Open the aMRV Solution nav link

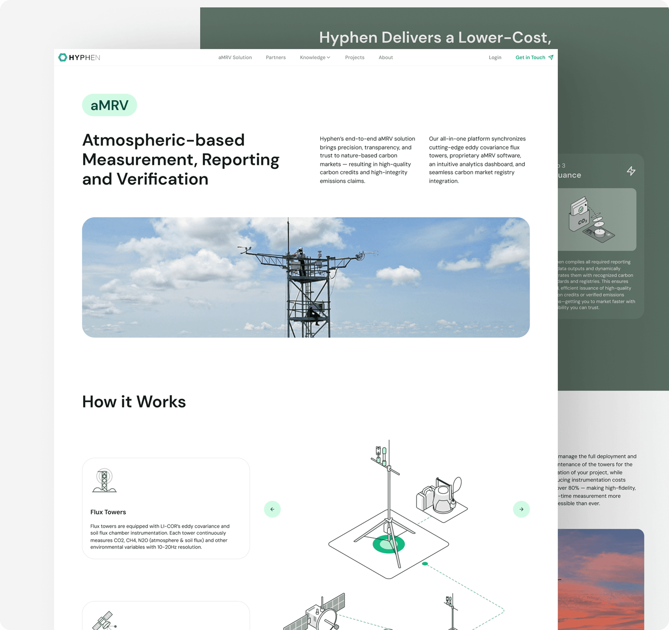tap(235, 57)
